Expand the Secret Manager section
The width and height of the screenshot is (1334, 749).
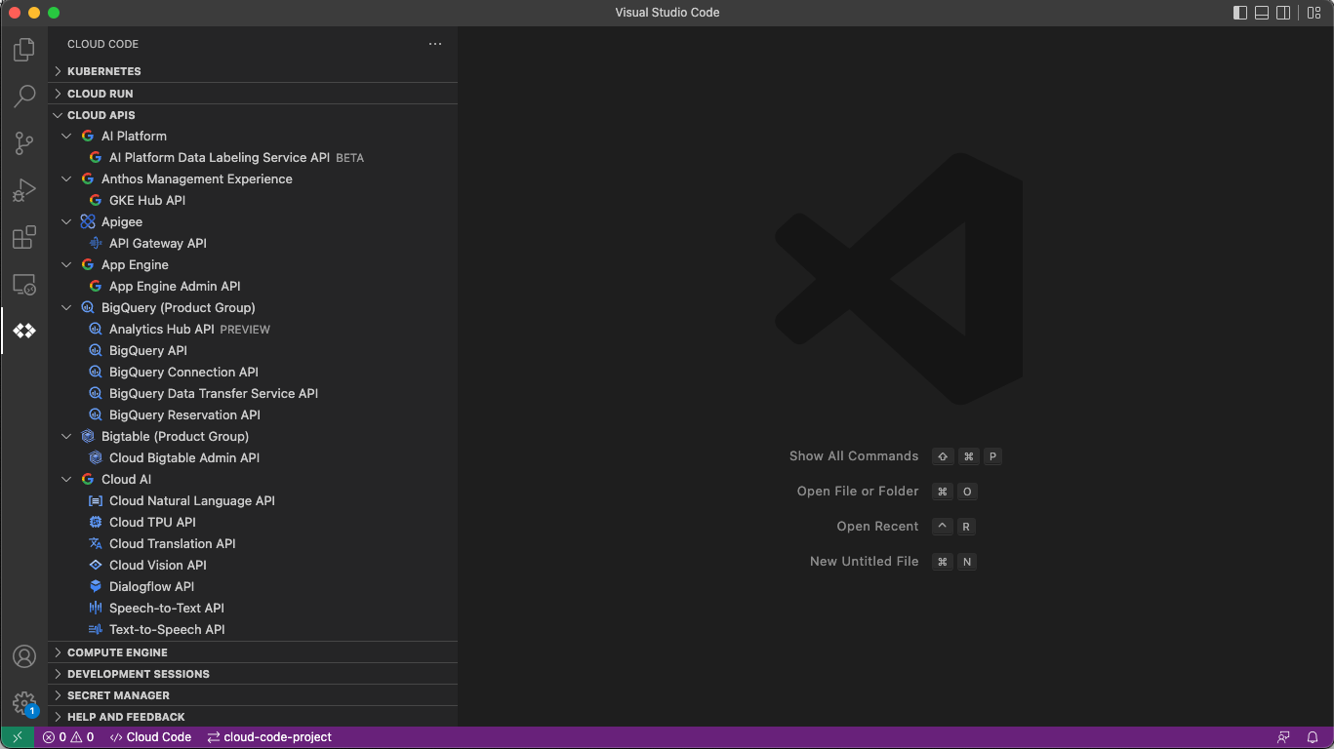[253, 695]
